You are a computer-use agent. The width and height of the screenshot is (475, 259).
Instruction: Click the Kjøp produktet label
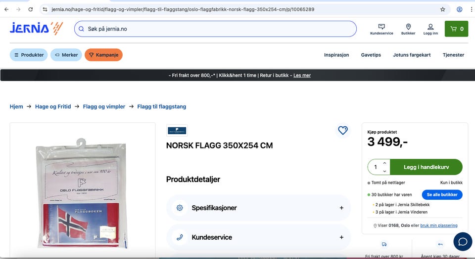tap(382, 132)
